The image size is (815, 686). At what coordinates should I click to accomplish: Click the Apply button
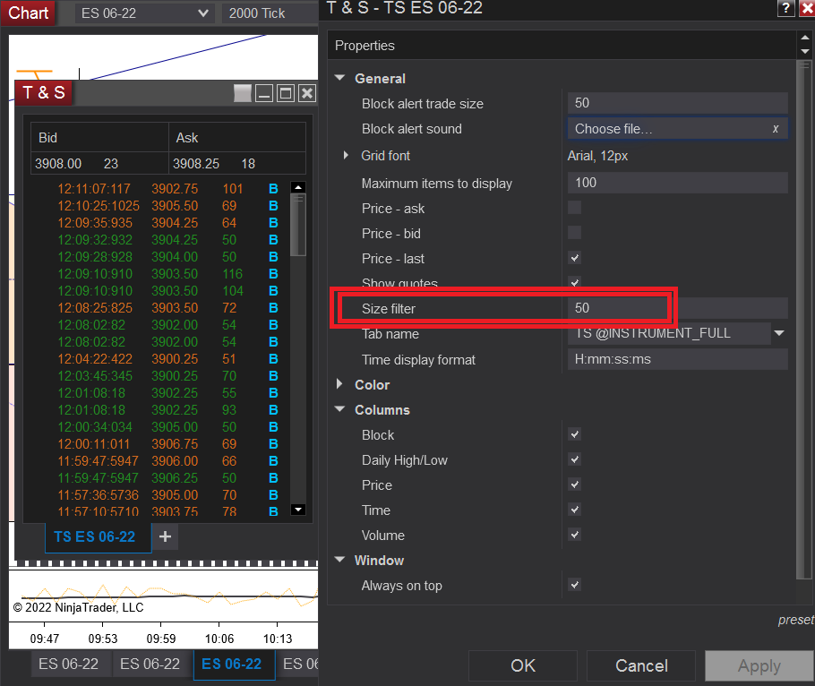759,665
